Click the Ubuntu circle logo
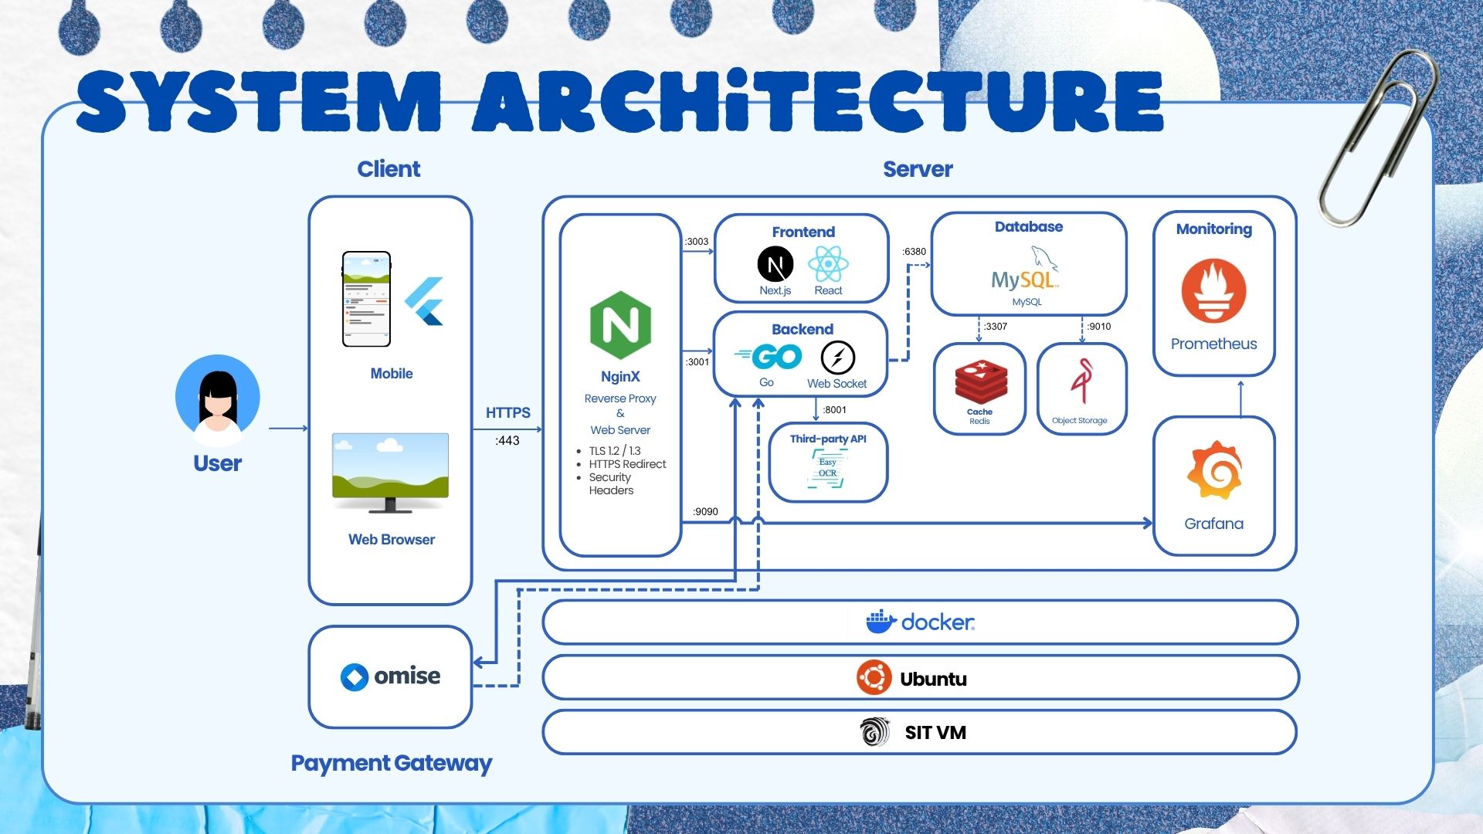1483x834 pixels. (x=874, y=678)
